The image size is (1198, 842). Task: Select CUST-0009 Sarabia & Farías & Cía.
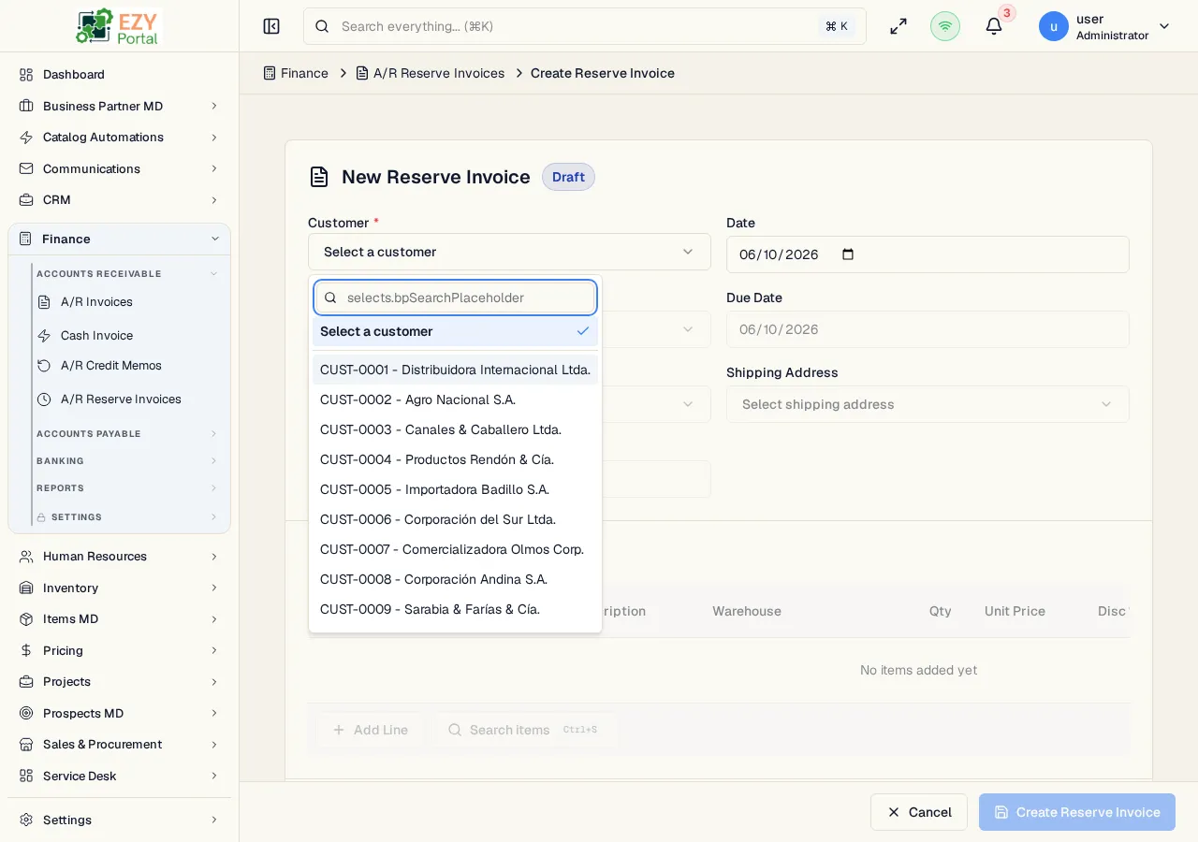(x=455, y=609)
